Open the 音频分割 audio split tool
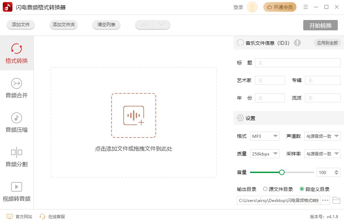 (16, 158)
